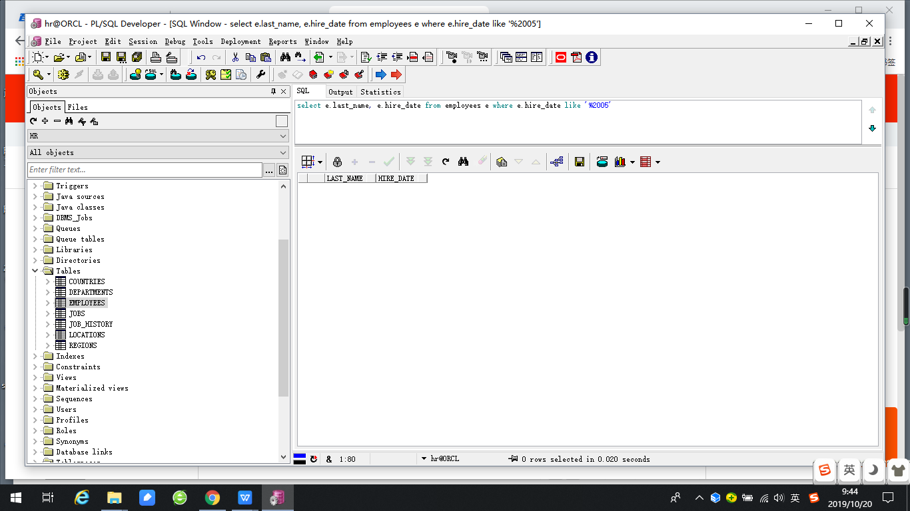Click the ellipsis button beside filter box
Screen dimensions: 910x511
pos(269,170)
